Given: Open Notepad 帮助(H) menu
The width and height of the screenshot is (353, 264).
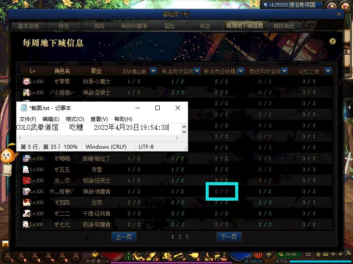Looking at the screenshot, I should [x=124, y=119].
